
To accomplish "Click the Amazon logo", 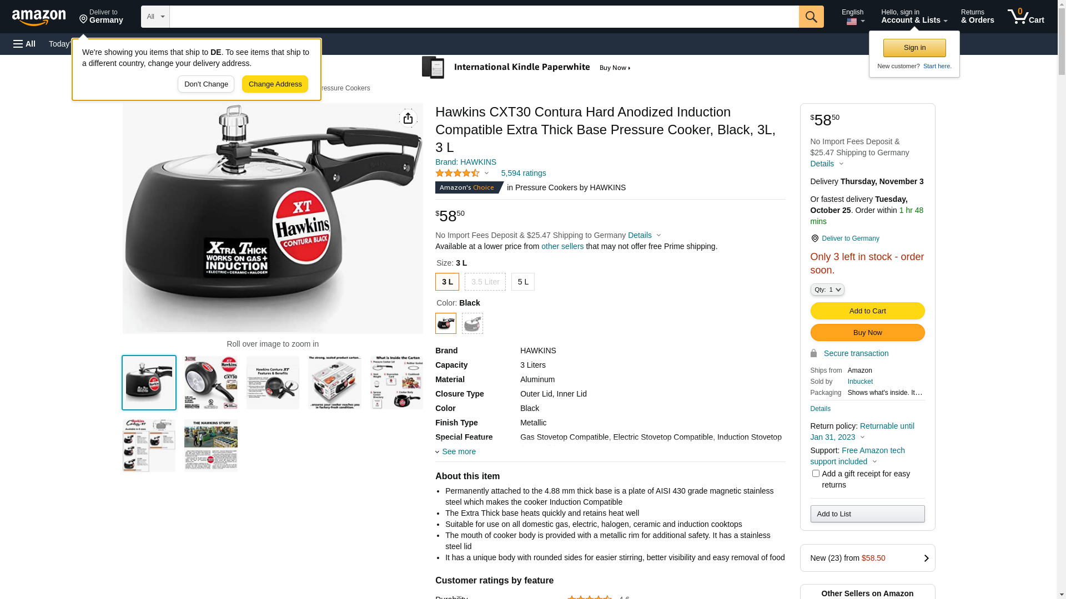I will tap(39, 17).
